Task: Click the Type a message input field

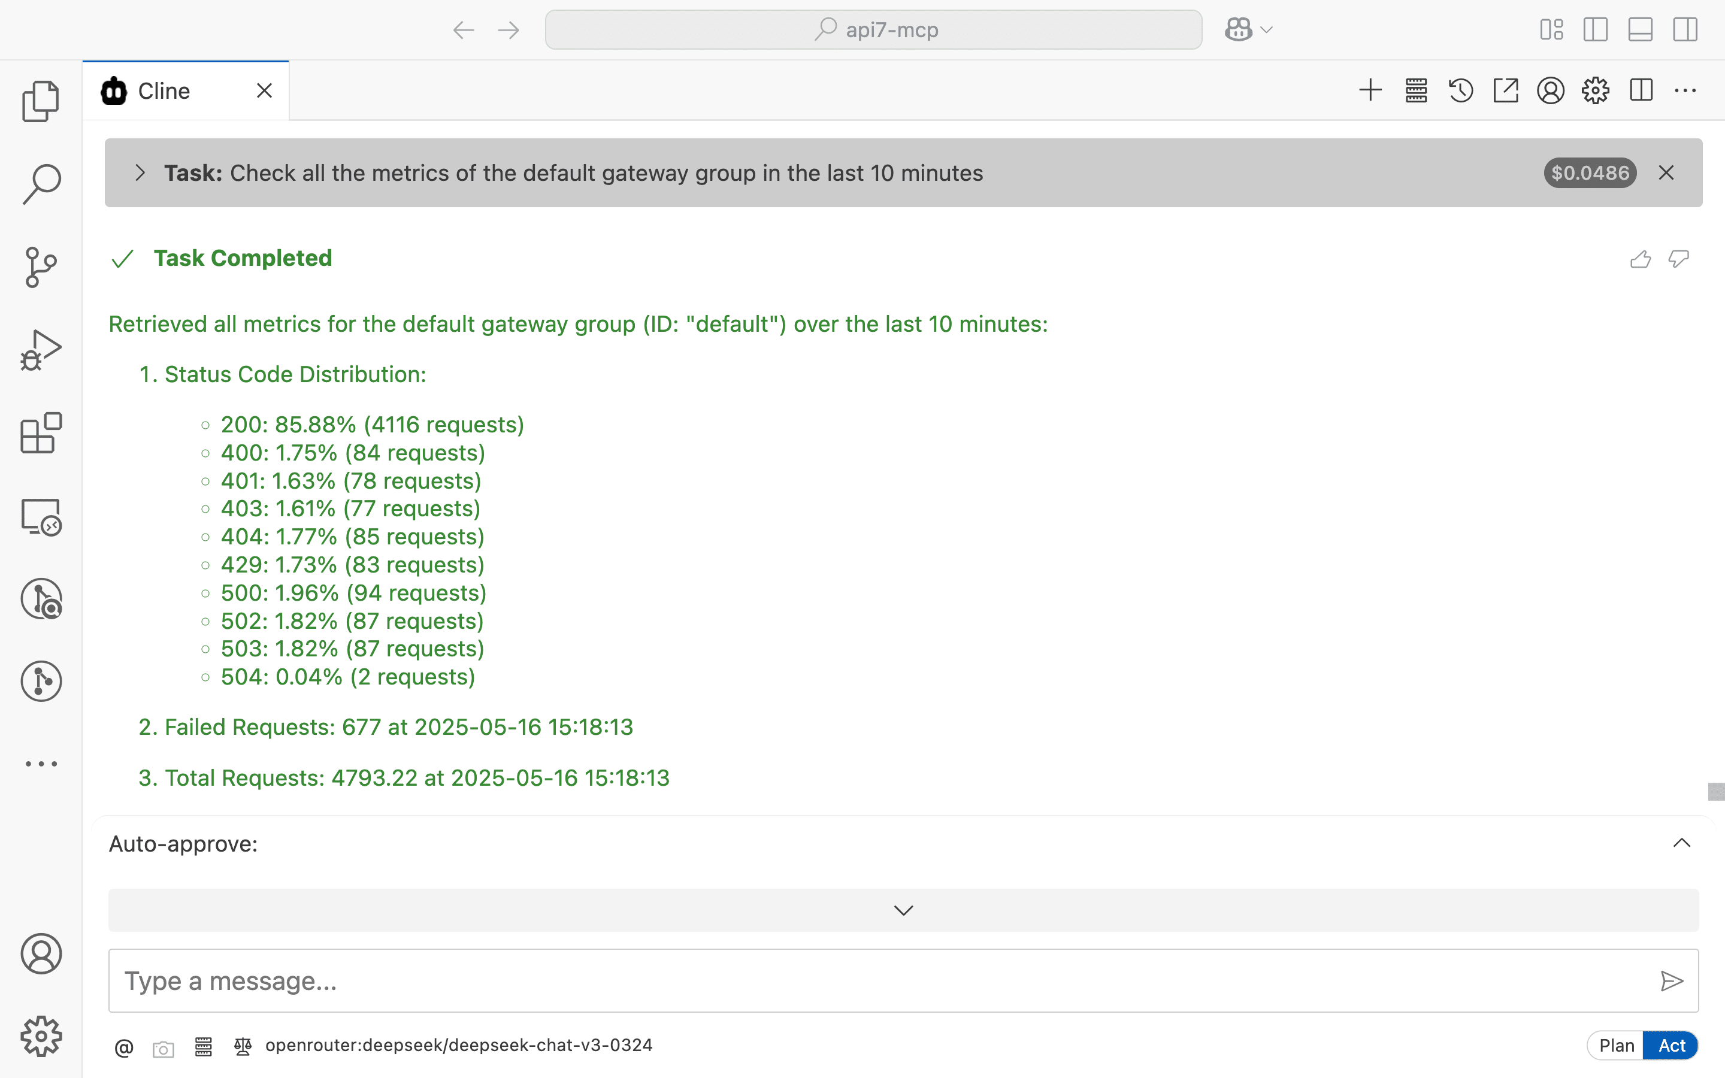Action: click(x=903, y=980)
